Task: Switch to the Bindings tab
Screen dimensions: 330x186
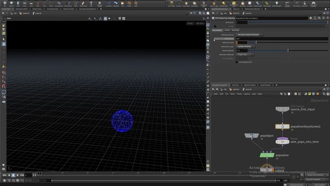Action: tap(235, 30)
